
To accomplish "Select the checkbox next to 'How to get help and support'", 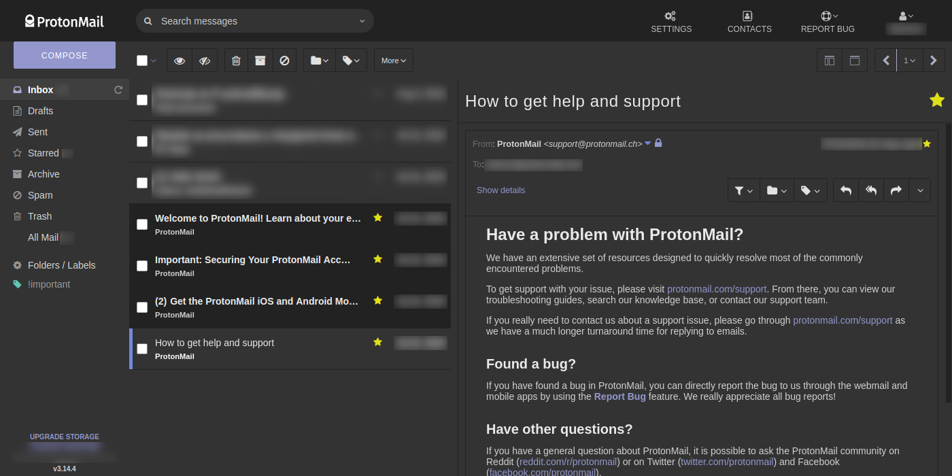I will (x=142, y=348).
